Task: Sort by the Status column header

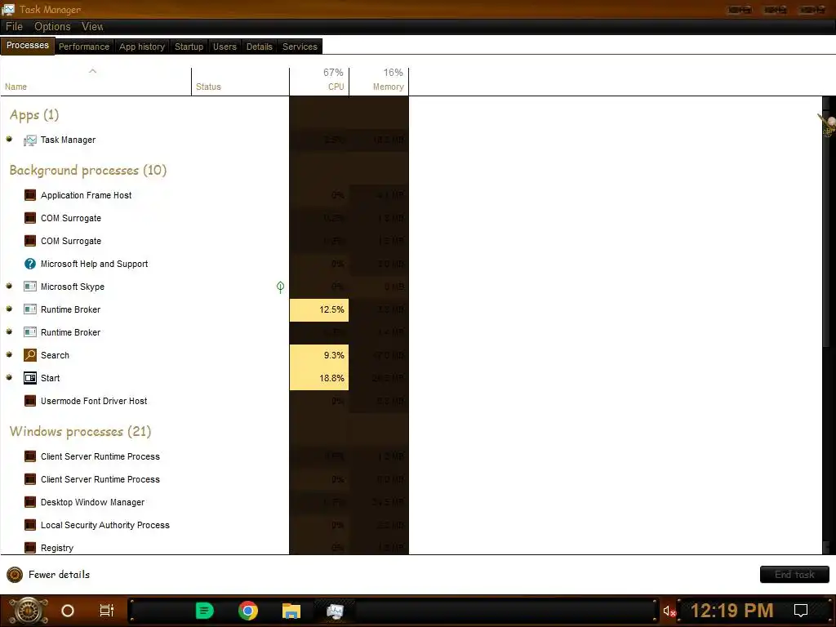Action: coord(241,82)
